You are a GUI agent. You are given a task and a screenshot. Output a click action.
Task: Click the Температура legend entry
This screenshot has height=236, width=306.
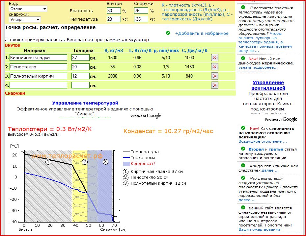[141, 152]
